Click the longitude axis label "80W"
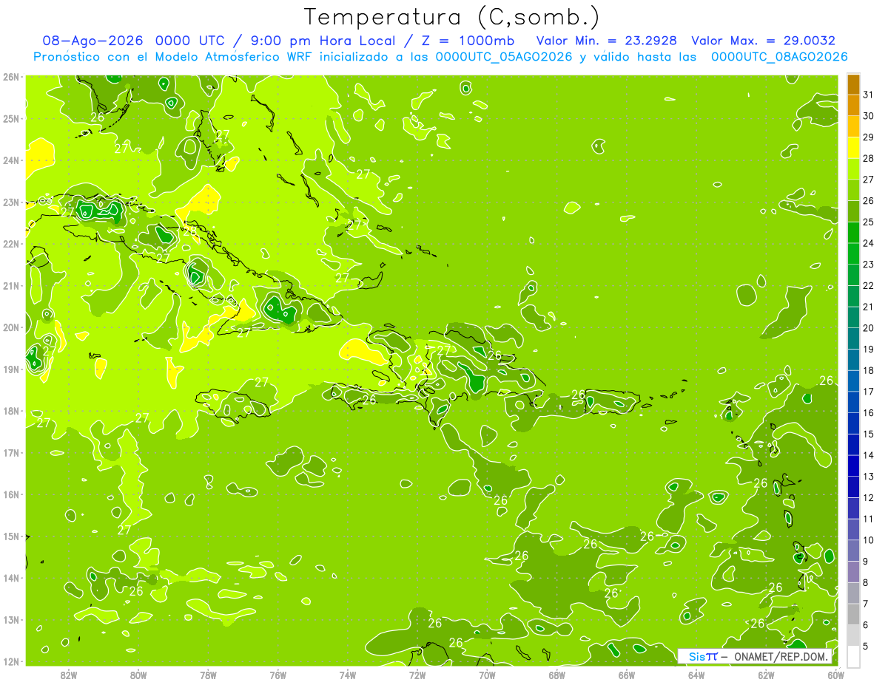Screen dimensions: 888x685 (138, 675)
